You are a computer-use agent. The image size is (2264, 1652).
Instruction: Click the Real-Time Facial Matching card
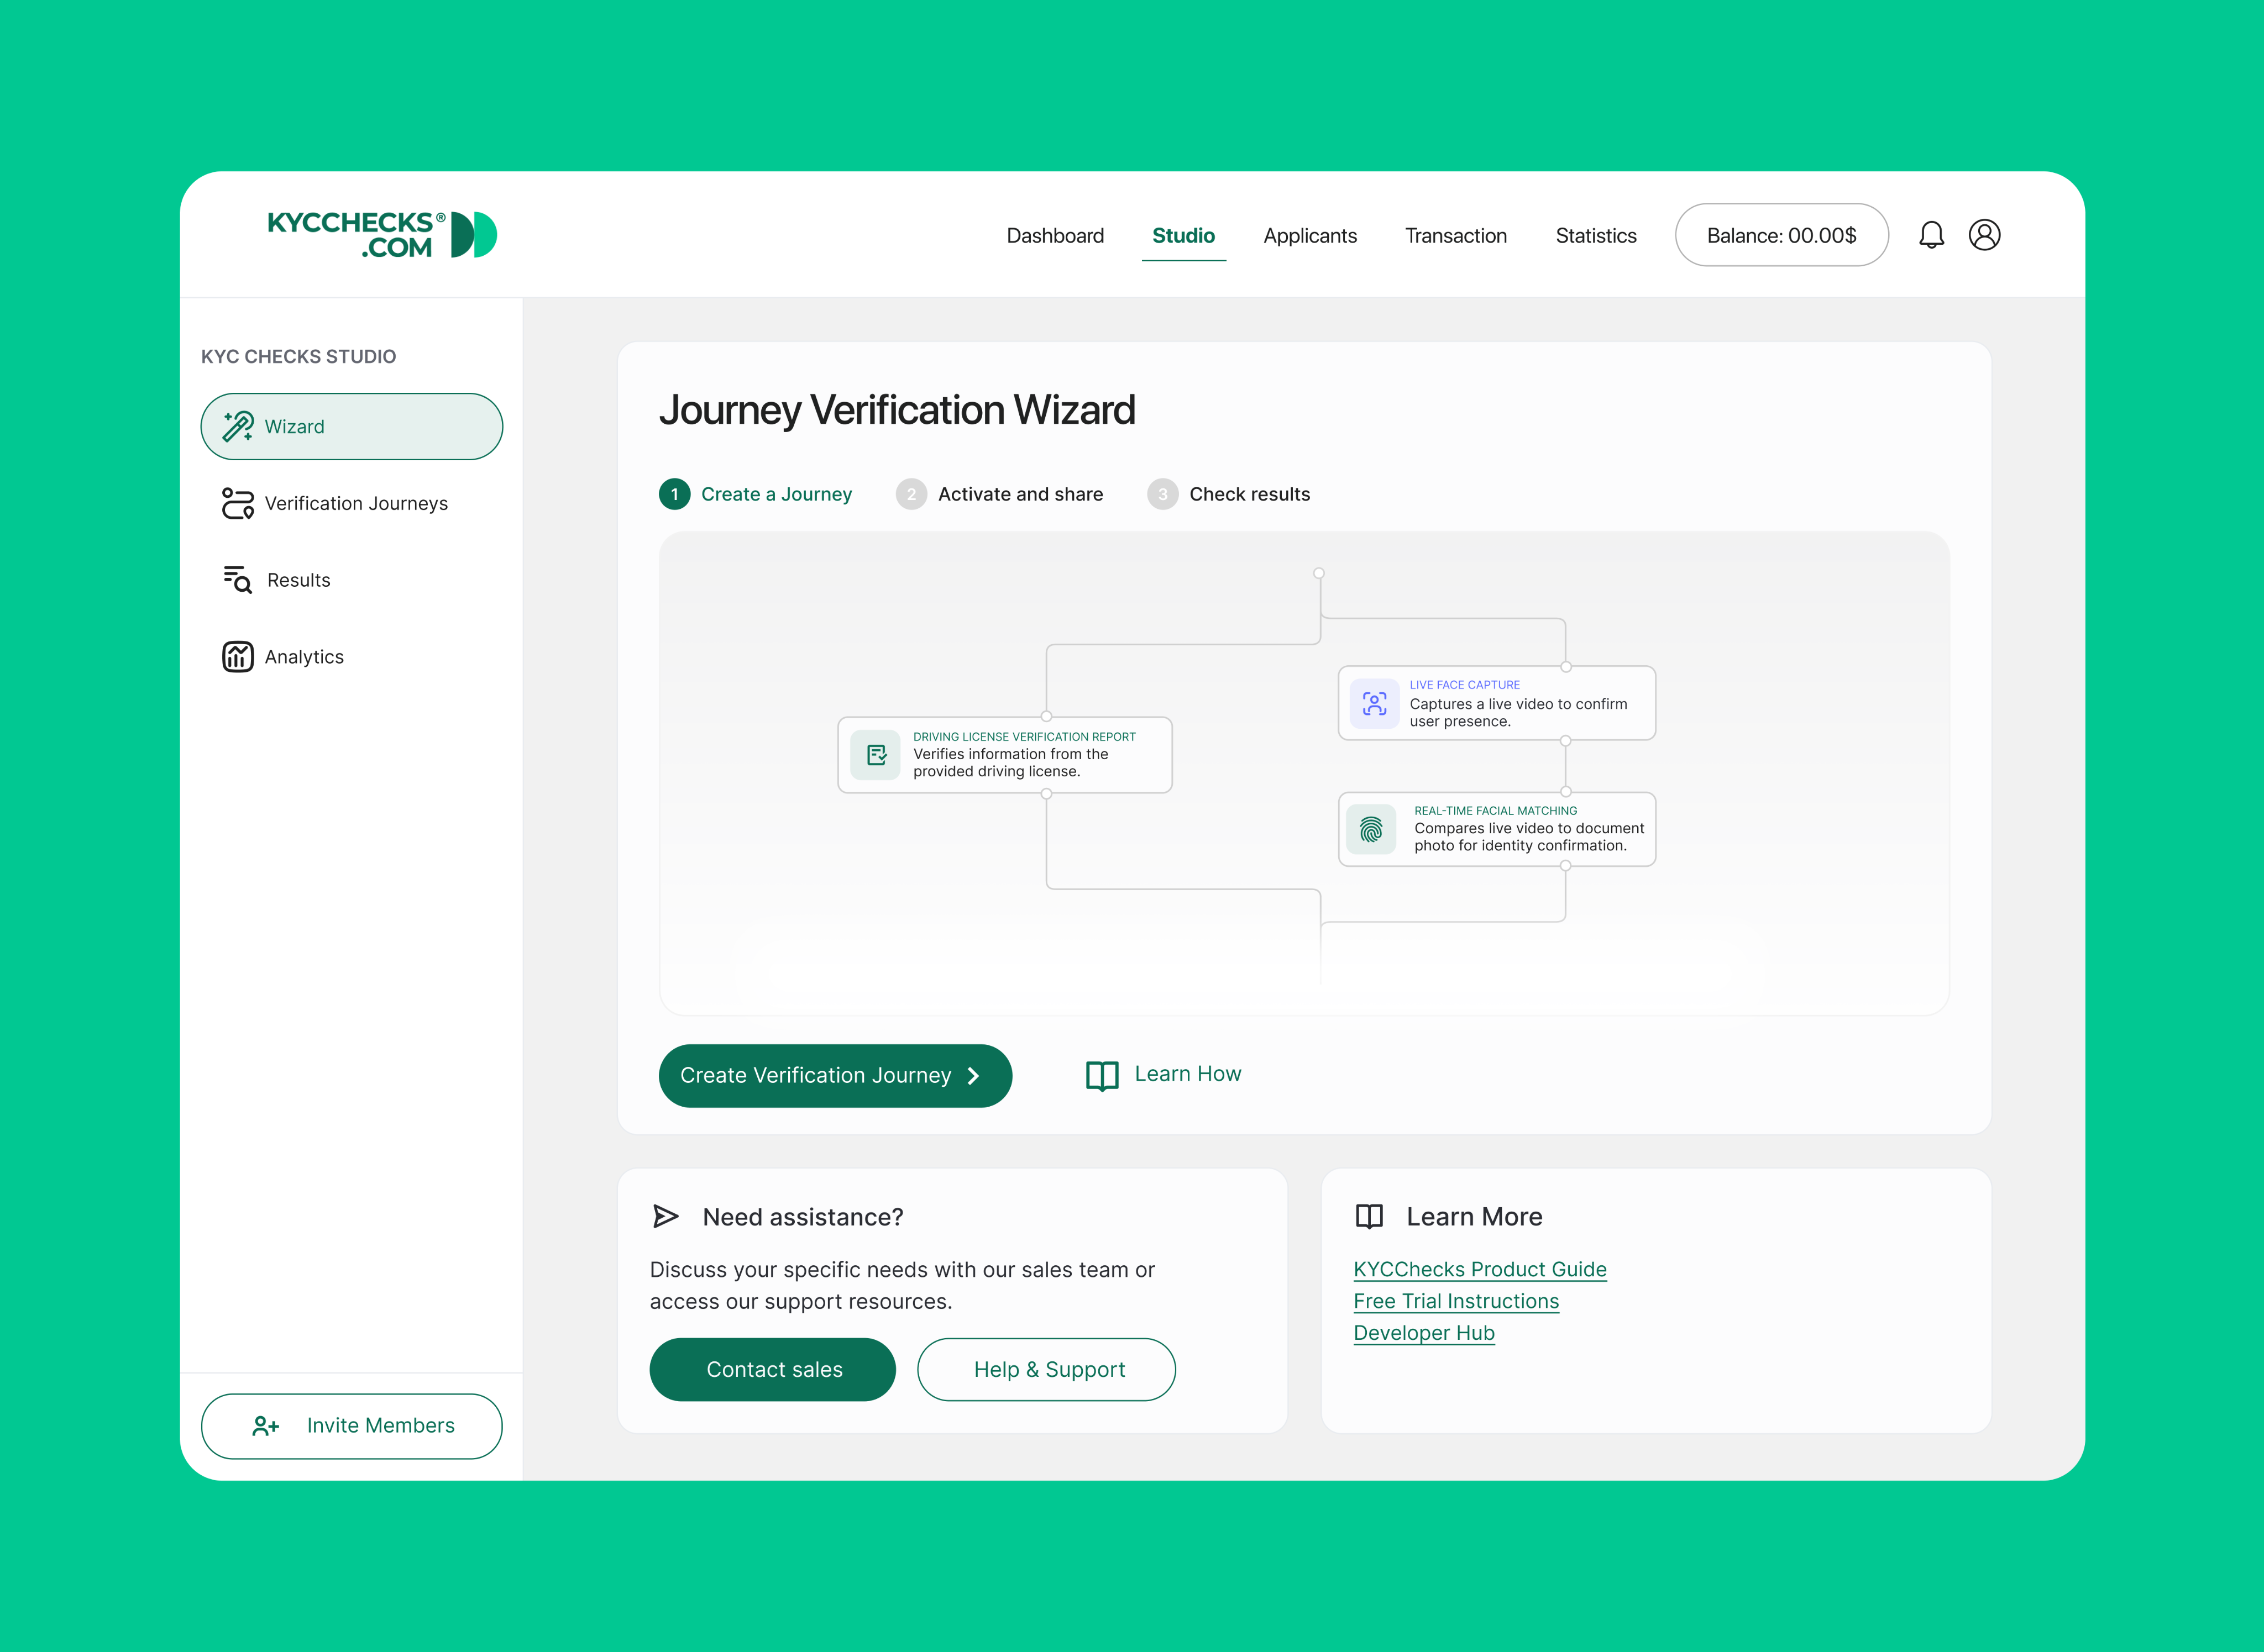[x=1498, y=829]
